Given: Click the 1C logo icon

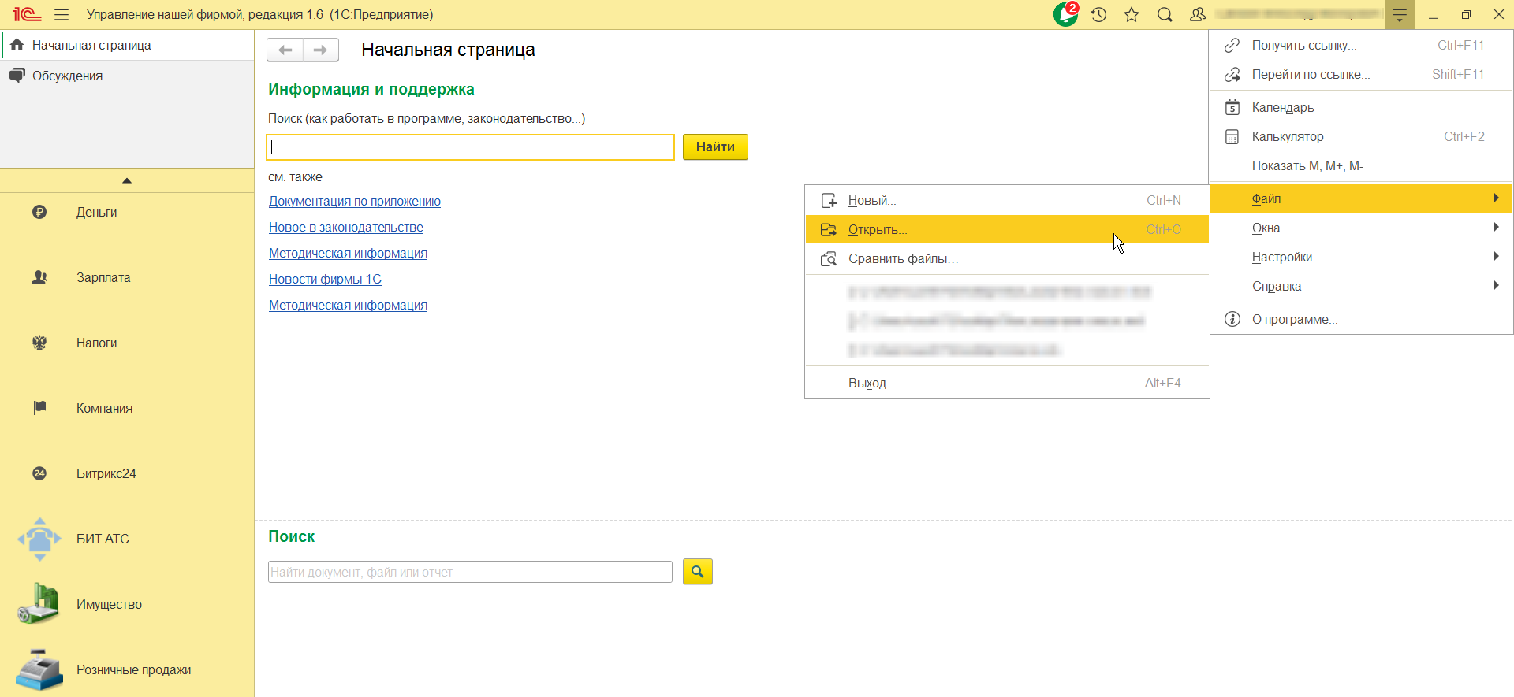Looking at the screenshot, I should 26,14.
